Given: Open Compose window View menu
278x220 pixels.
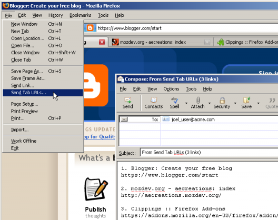Looking at the screenshot, I should pos(152,89).
